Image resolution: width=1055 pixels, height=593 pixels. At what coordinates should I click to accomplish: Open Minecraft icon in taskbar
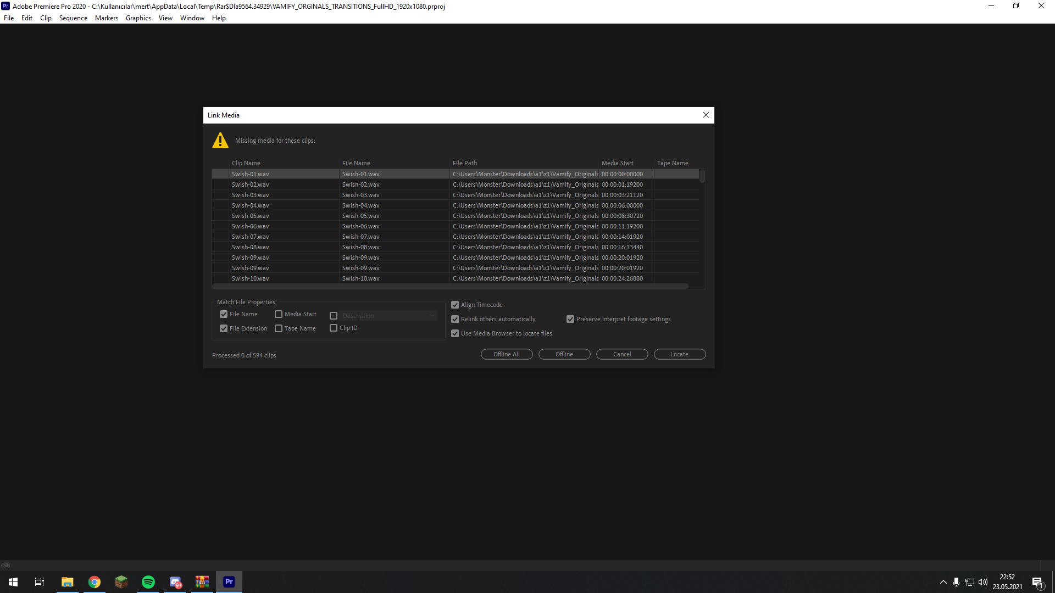point(121,582)
